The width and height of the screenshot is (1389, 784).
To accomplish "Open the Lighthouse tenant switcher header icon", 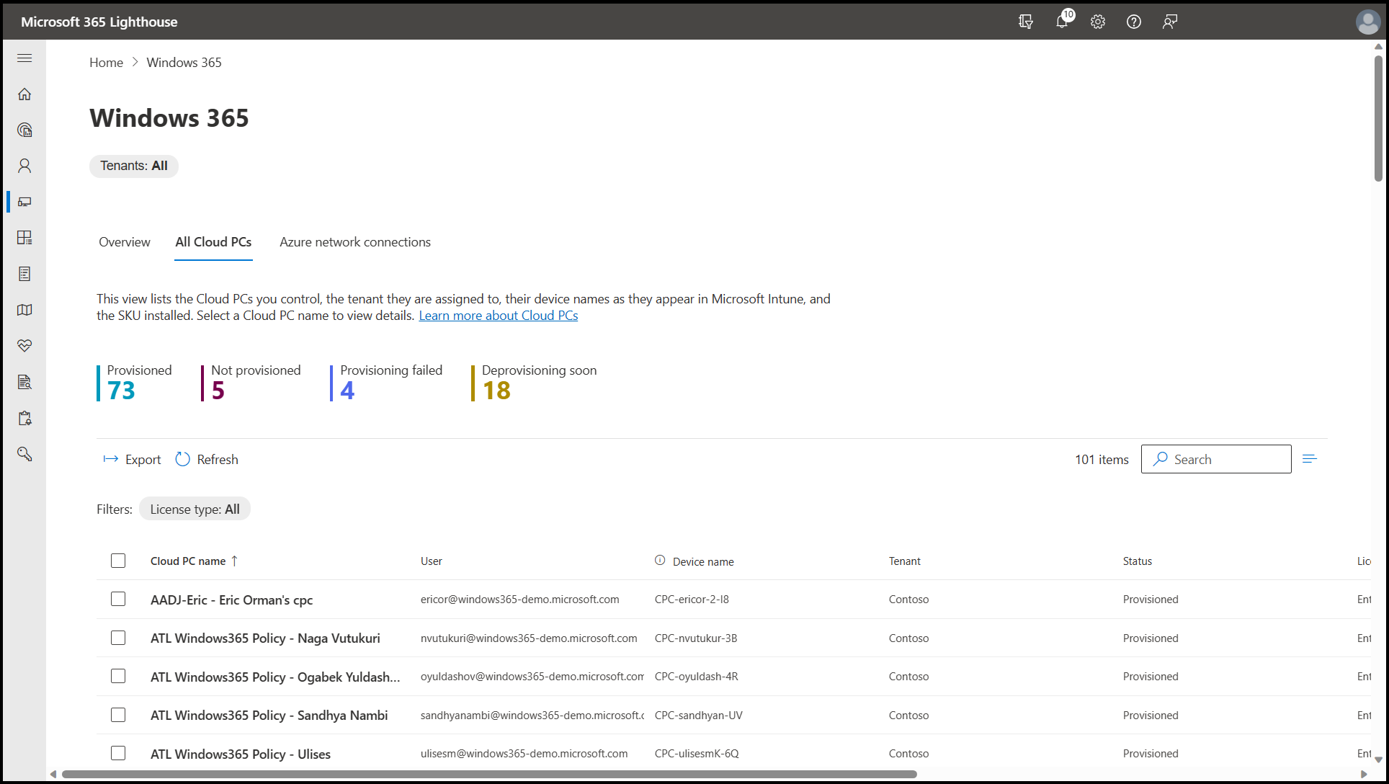I will [x=1026, y=22].
